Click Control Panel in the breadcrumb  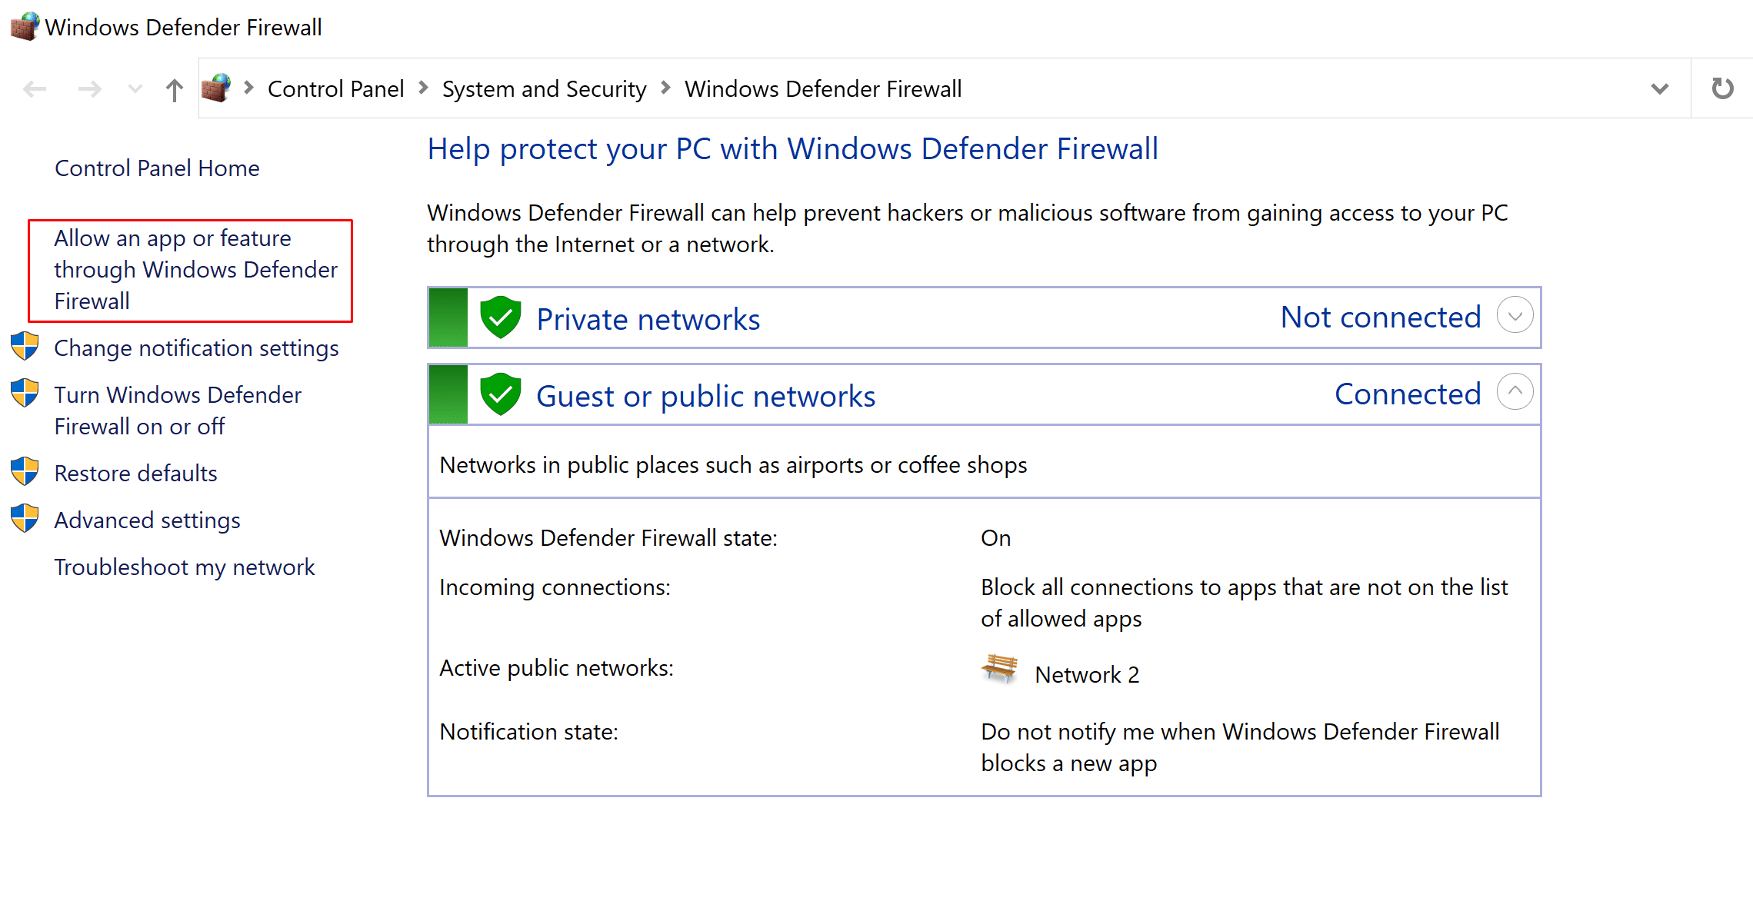[335, 89]
